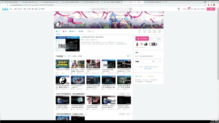The width and height of the screenshot is (219, 123).
Task: Open the 历史 history link
Action: point(198,9)
